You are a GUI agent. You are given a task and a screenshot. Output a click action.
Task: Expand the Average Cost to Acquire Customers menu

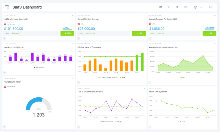[215, 44]
